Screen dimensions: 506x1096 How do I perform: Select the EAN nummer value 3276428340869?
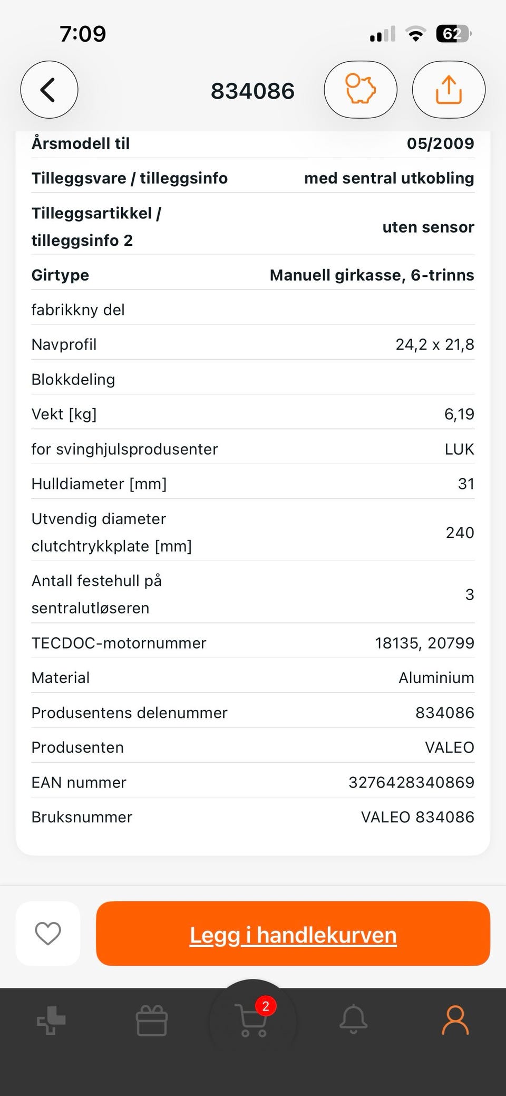tap(411, 782)
